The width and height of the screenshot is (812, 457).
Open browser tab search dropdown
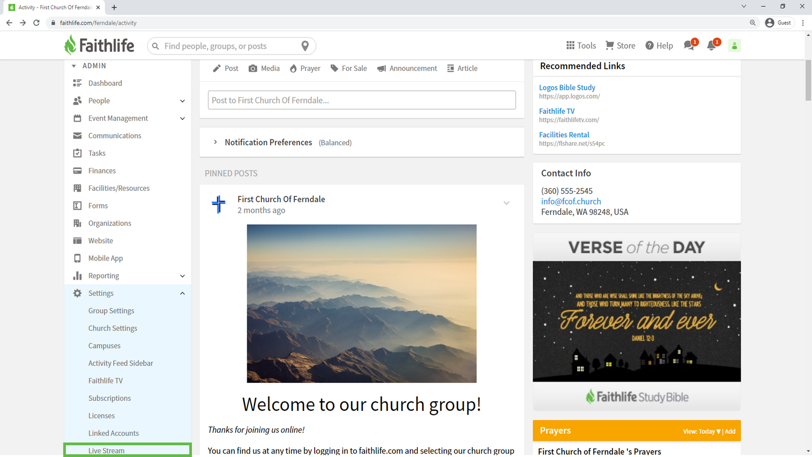click(744, 6)
